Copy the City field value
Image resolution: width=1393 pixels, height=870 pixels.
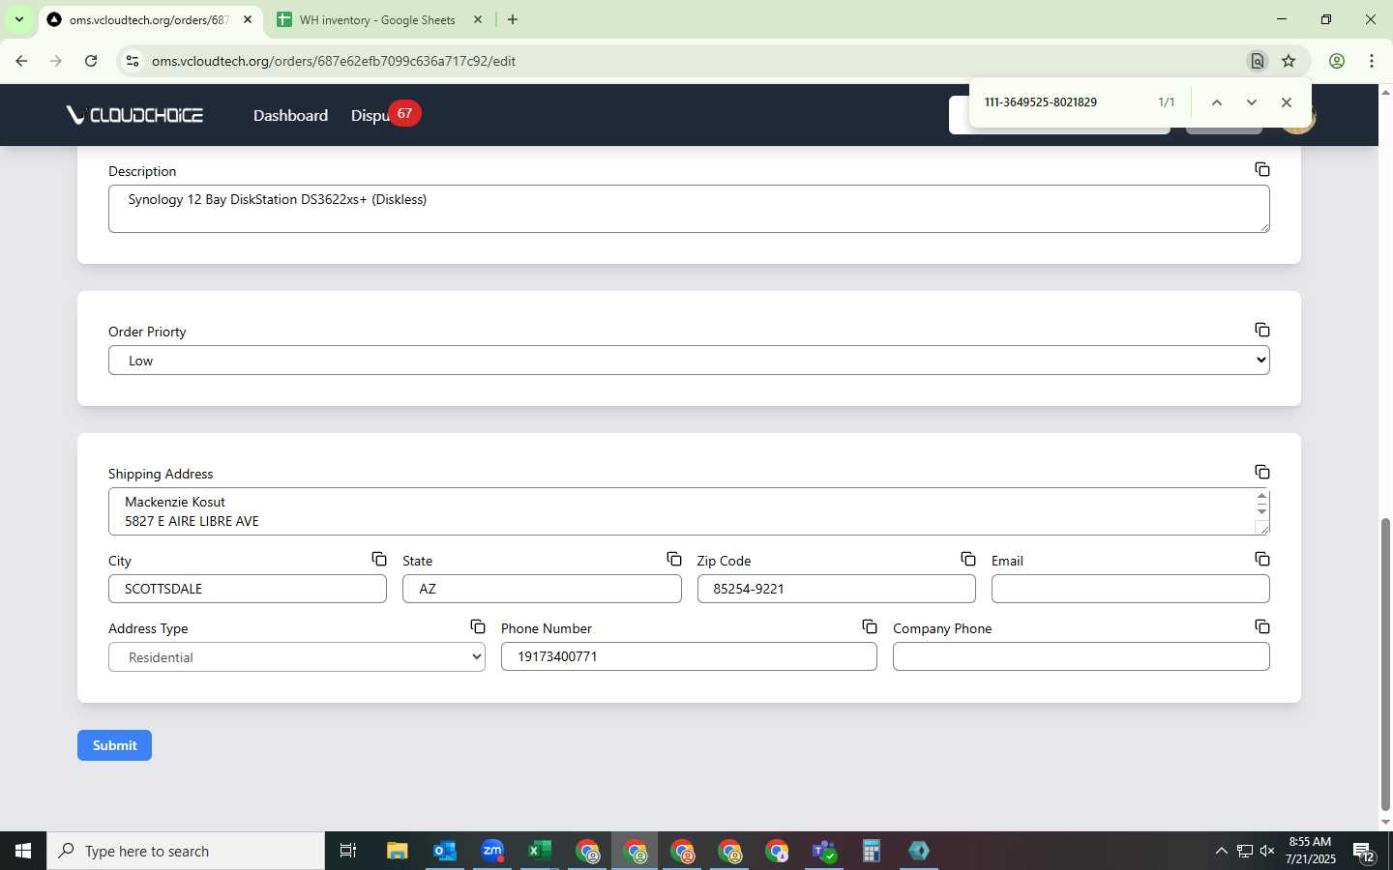[379, 559]
